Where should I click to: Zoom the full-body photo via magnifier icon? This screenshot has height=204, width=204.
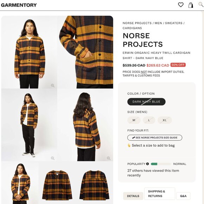pyautogui.click(x=52, y=158)
